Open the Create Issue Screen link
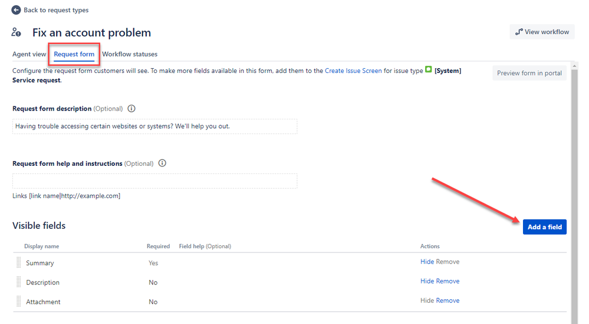The width and height of the screenshot is (589, 324). pos(353,71)
